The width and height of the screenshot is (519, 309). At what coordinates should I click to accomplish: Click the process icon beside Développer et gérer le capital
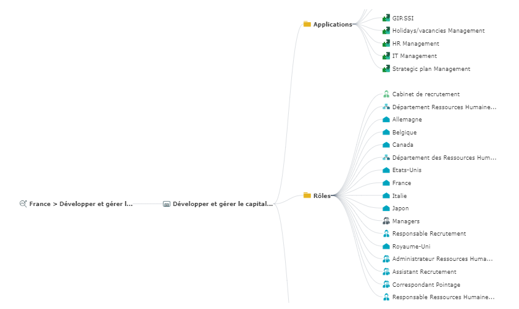166,204
